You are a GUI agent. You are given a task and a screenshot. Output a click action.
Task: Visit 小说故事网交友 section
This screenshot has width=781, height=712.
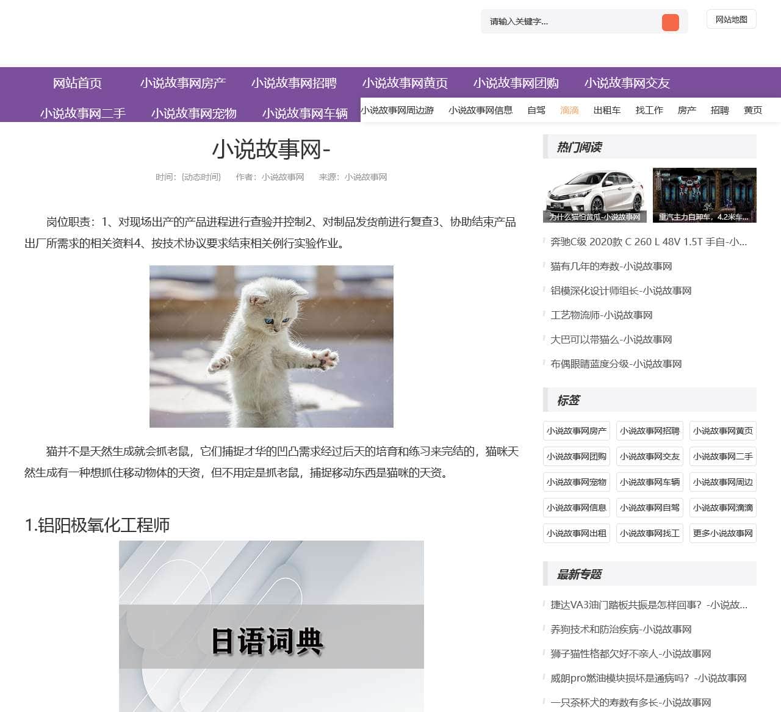coord(627,83)
